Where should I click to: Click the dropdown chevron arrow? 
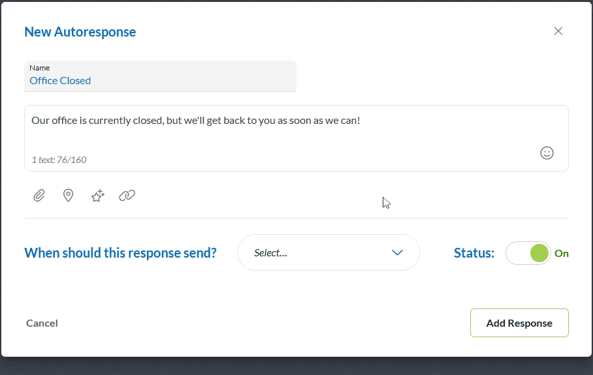pos(397,252)
